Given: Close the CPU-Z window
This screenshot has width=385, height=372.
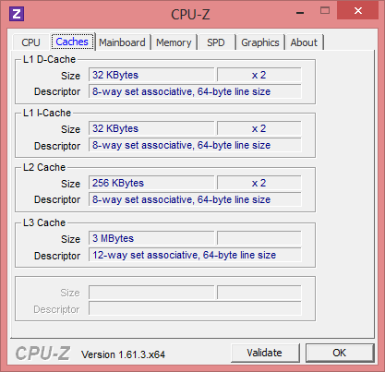Looking at the screenshot, I should pyautogui.click(x=358, y=11).
